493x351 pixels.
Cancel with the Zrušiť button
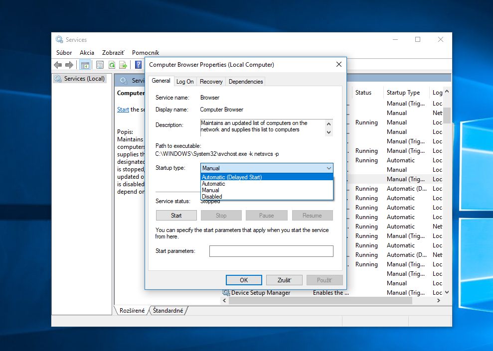[284, 280]
